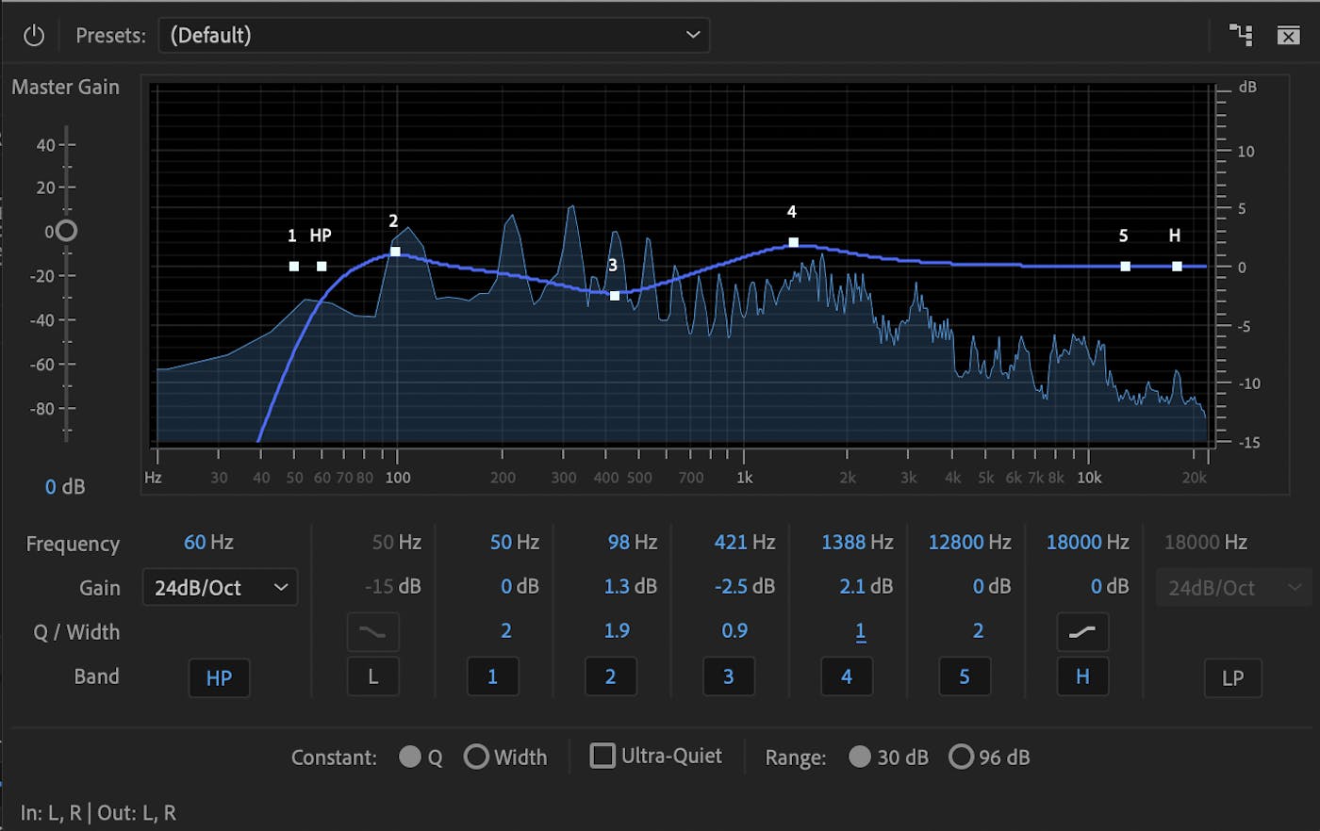This screenshot has height=831, width=1320.
Task: Click the Master Gain 0 dB value
Action: pyautogui.click(x=65, y=487)
